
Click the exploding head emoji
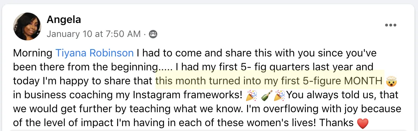(x=391, y=81)
